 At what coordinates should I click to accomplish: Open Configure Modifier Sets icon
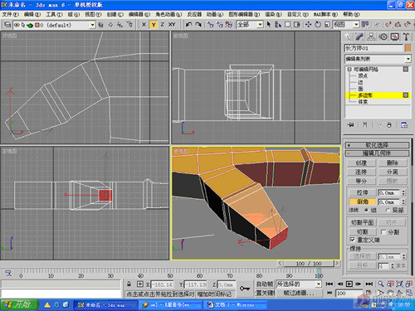404,125
